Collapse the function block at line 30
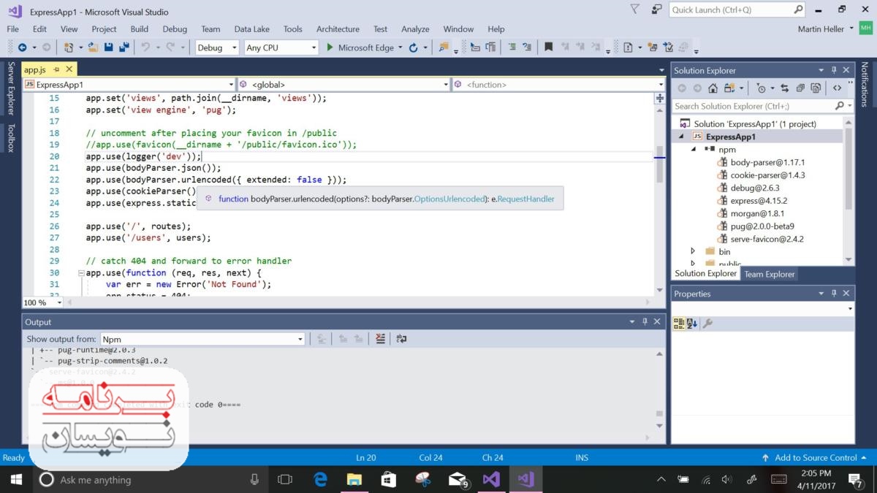 [x=80, y=272]
